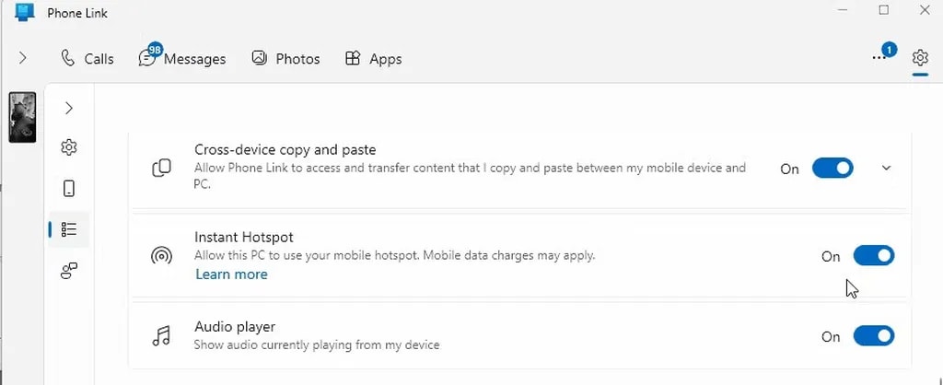Open Learn more link under Instant Hotspot
Image resolution: width=943 pixels, height=385 pixels.
231,274
